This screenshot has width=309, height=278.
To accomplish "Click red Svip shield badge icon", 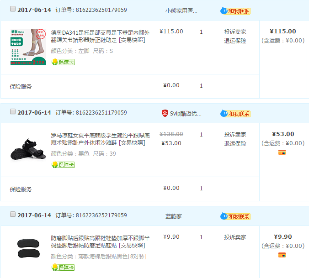I will pos(165,113).
